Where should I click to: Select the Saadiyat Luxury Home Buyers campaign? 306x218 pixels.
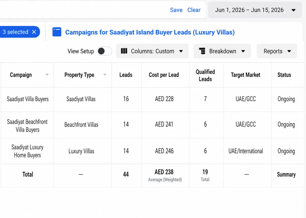27,151
